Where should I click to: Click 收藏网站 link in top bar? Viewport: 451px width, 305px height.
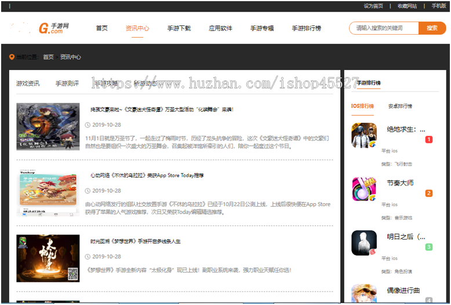tap(407, 6)
